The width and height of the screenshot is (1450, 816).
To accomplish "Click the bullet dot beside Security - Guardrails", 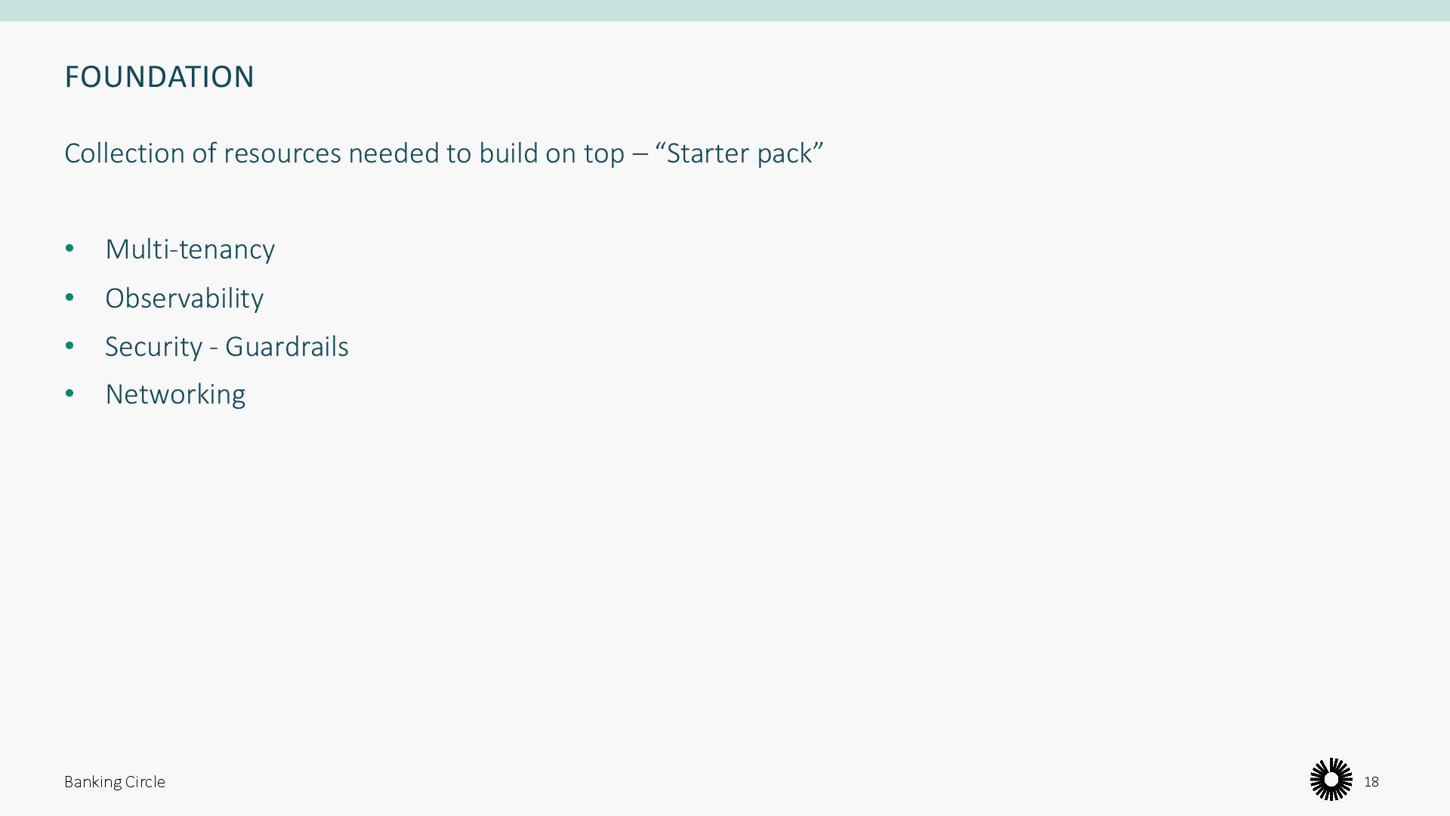I will click(x=70, y=346).
